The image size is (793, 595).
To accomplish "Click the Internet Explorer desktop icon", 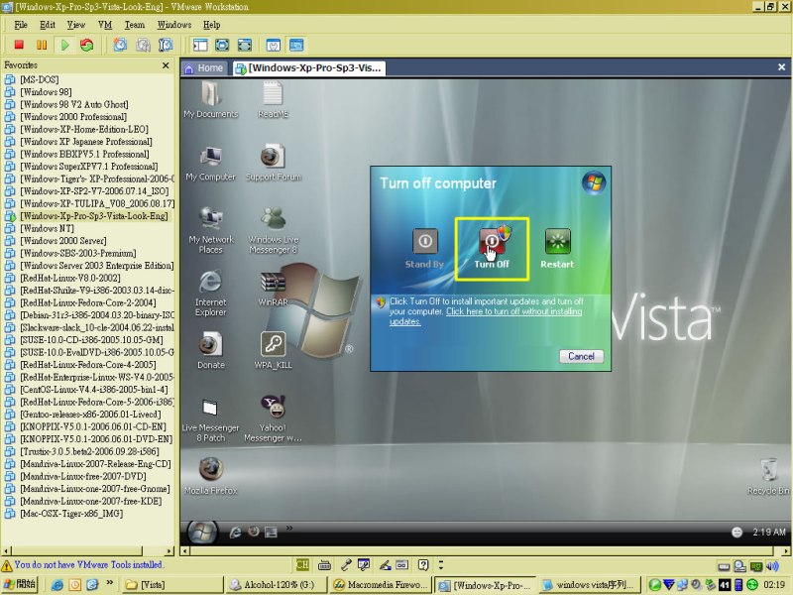I will coord(211,294).
